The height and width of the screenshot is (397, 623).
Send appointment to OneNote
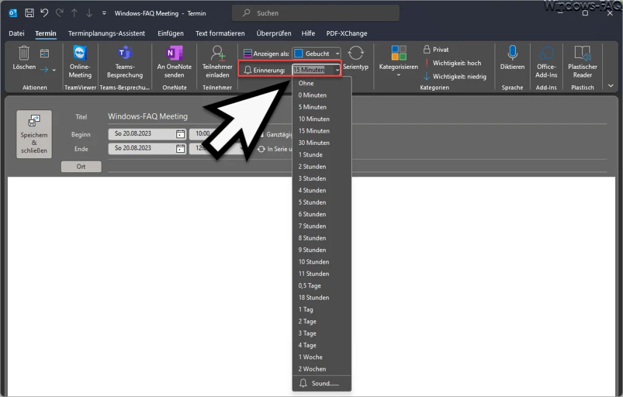pos(174,61)
